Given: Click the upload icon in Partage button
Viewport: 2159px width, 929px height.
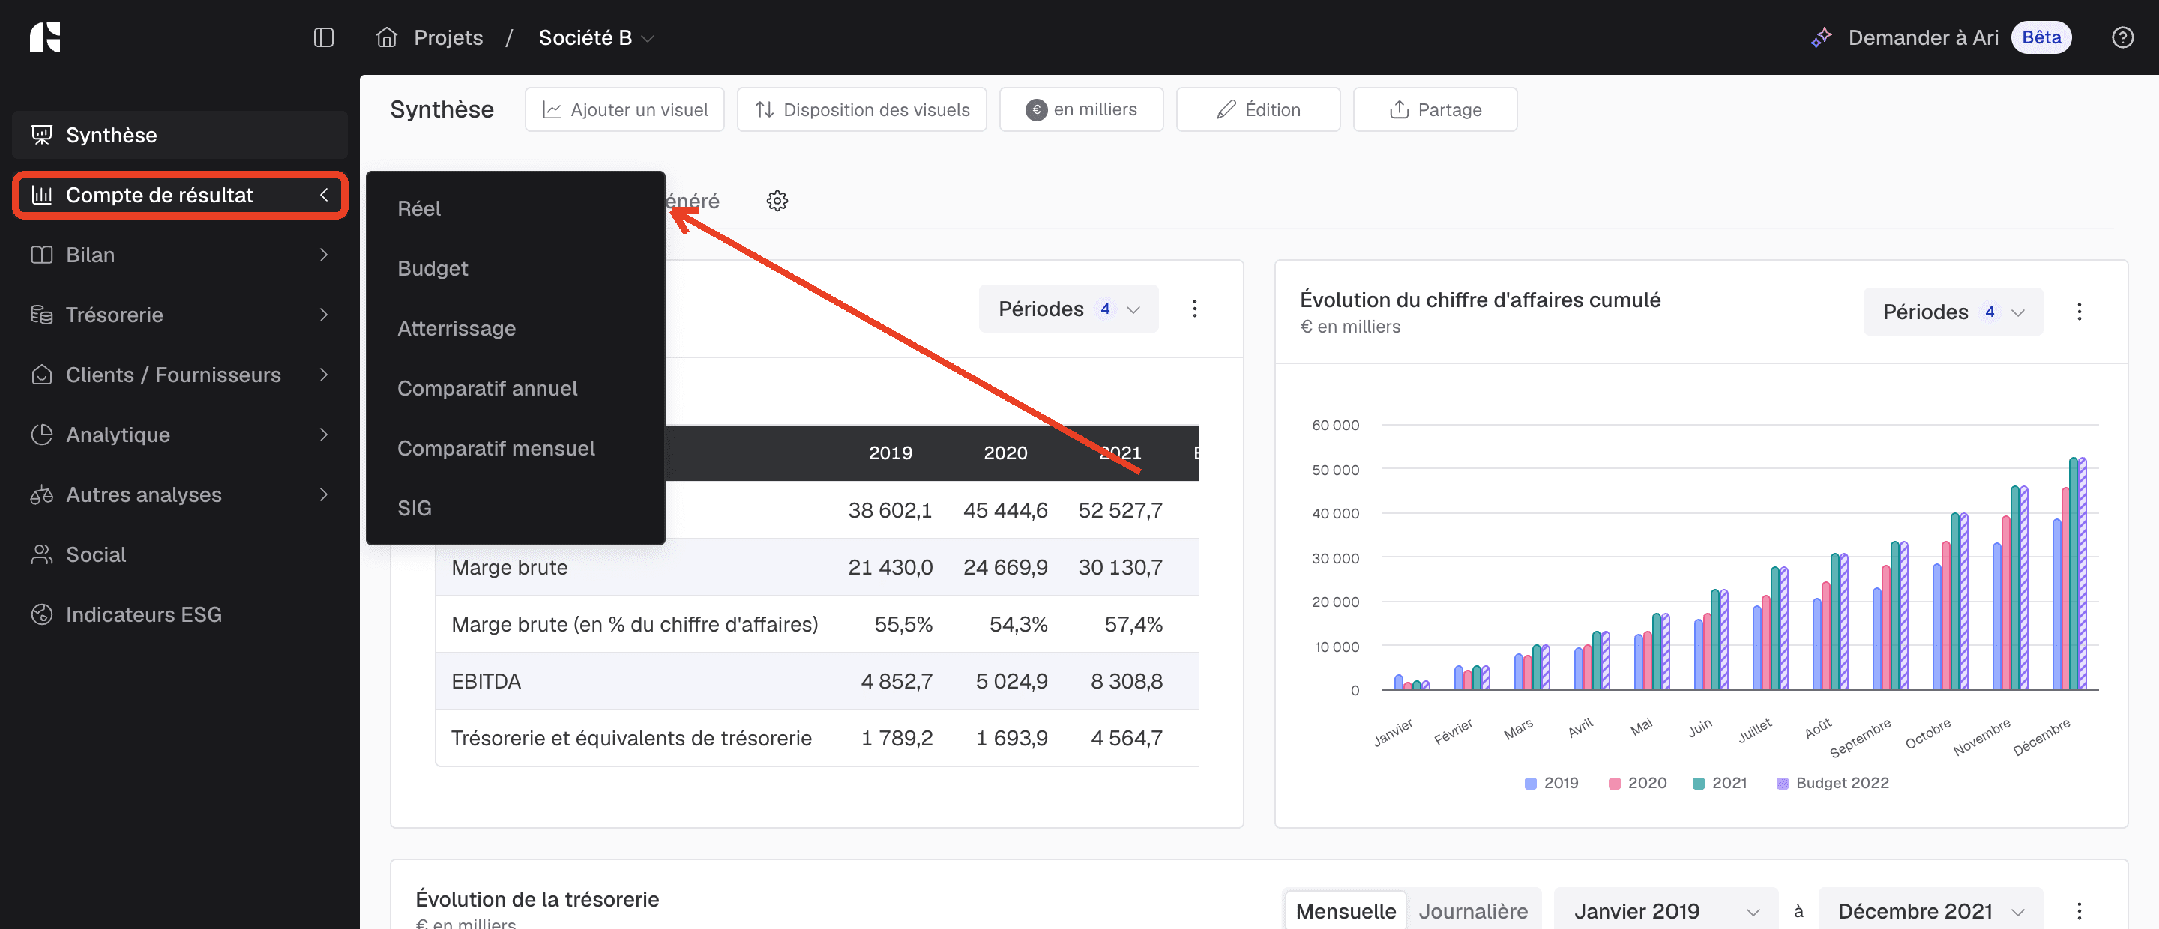Looking at the screenshot, I should [1399, 109].
